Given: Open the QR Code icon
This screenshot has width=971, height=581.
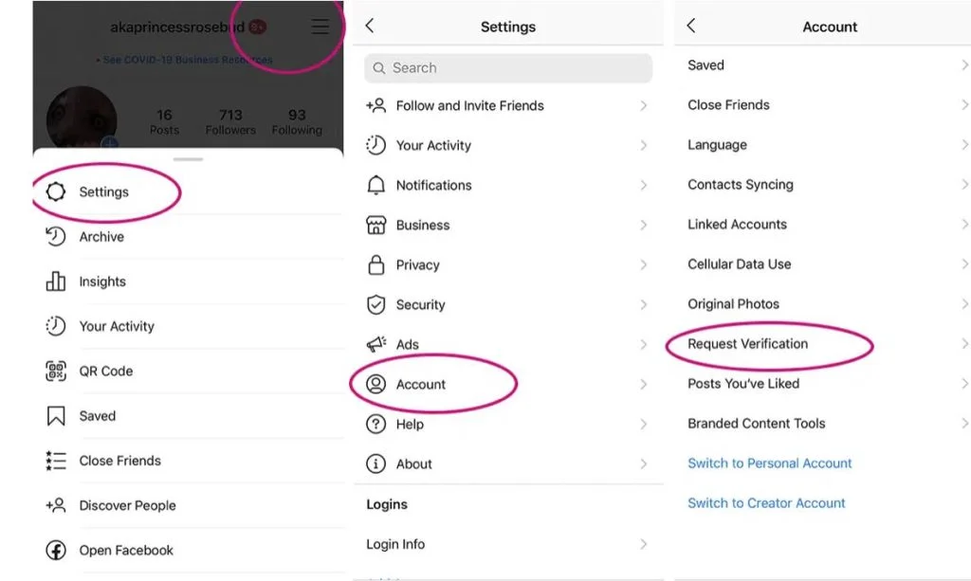Looking at the screenshot, I should pyautogui.click(x=56, y=371).
